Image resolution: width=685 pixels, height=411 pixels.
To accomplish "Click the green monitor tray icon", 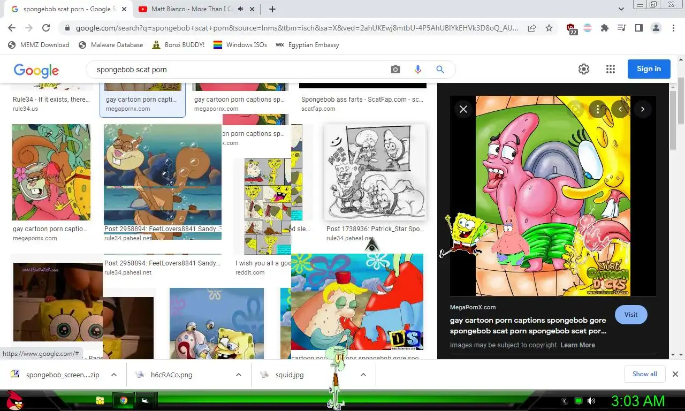I will 578,401.
